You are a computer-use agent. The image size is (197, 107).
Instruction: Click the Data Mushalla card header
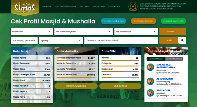click(x=76, y=51)
